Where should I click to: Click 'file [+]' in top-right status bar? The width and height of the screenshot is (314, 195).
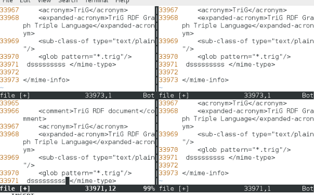(174, 96)
